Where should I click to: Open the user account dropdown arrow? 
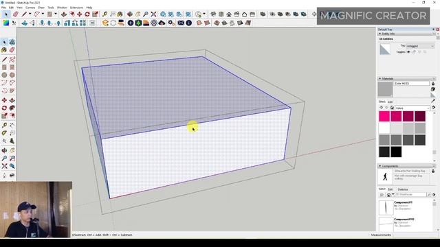point(204,14)
